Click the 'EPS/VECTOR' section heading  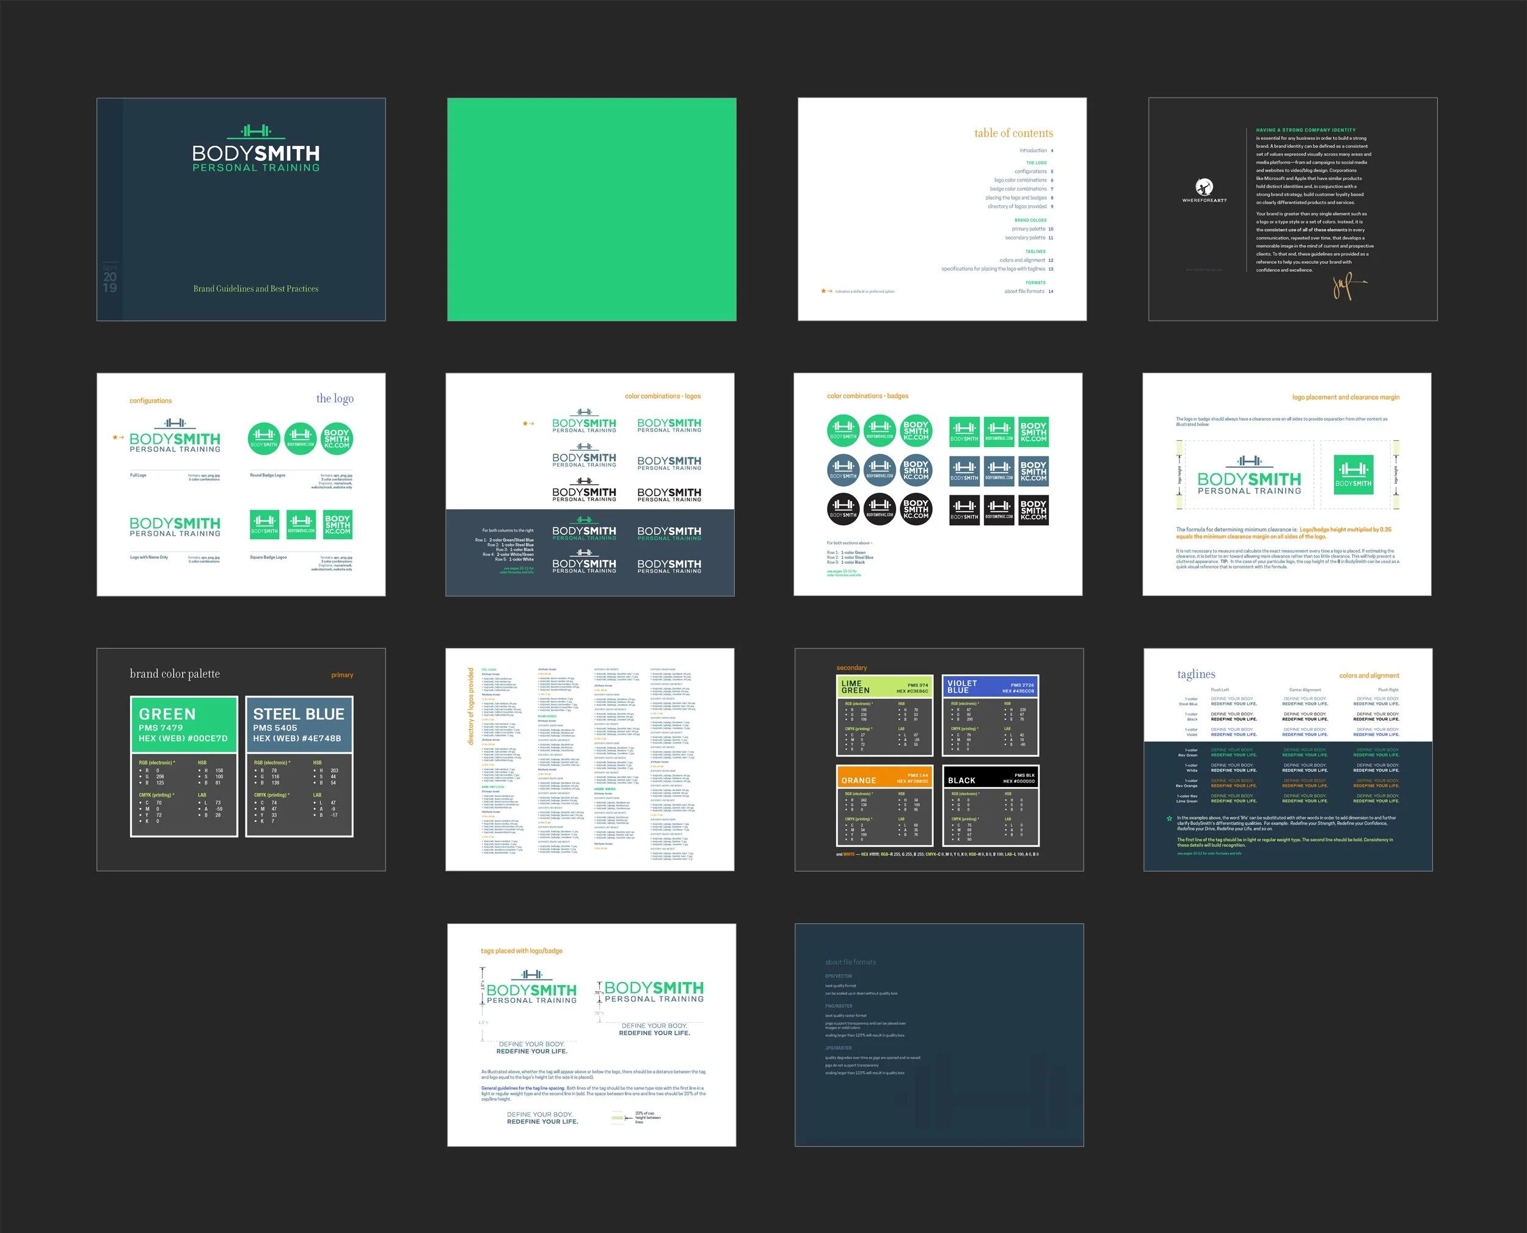coord(839,976)
